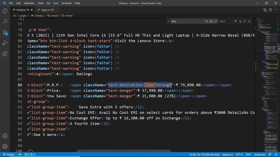The width and height of the screenshot is (280, 157).
Task: Click the horizontal scrollbar thumb
Action: click(x=123, y=151)
